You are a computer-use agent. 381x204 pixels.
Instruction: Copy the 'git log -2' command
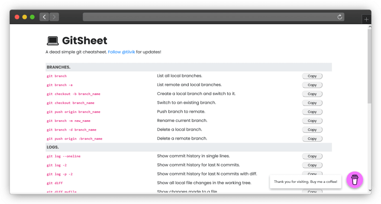pos(312,165)
